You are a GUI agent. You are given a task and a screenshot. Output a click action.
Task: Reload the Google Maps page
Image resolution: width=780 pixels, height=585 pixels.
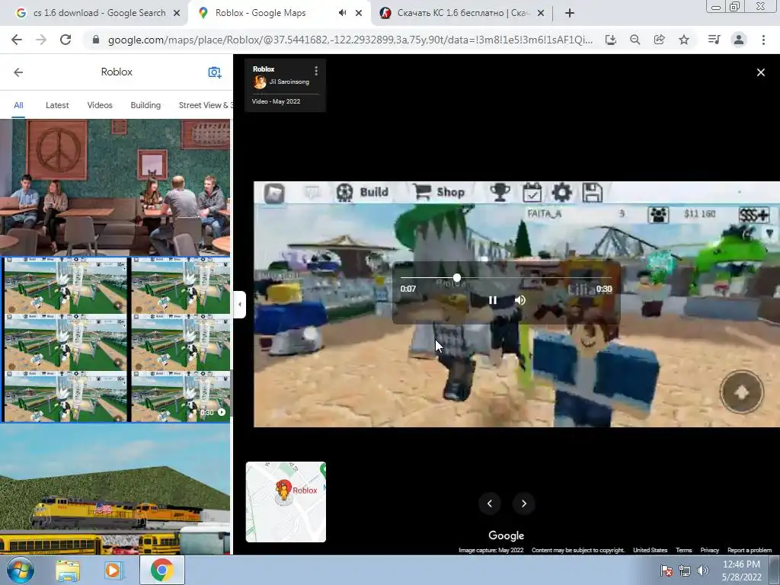click(66, 40)
